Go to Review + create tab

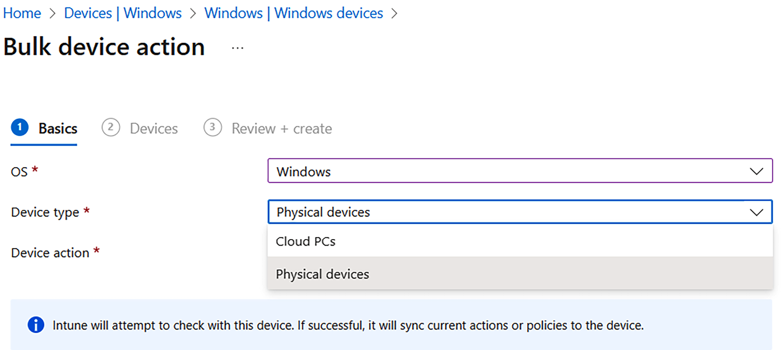(x=281, y=129)
